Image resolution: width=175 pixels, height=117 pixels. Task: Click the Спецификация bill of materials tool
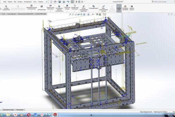pos(94,7)
